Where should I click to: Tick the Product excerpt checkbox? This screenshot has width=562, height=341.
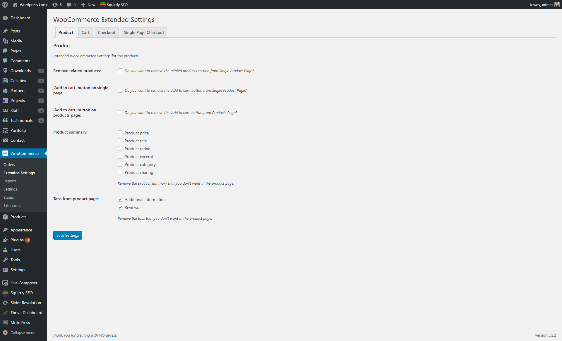[x=120, y=156]
